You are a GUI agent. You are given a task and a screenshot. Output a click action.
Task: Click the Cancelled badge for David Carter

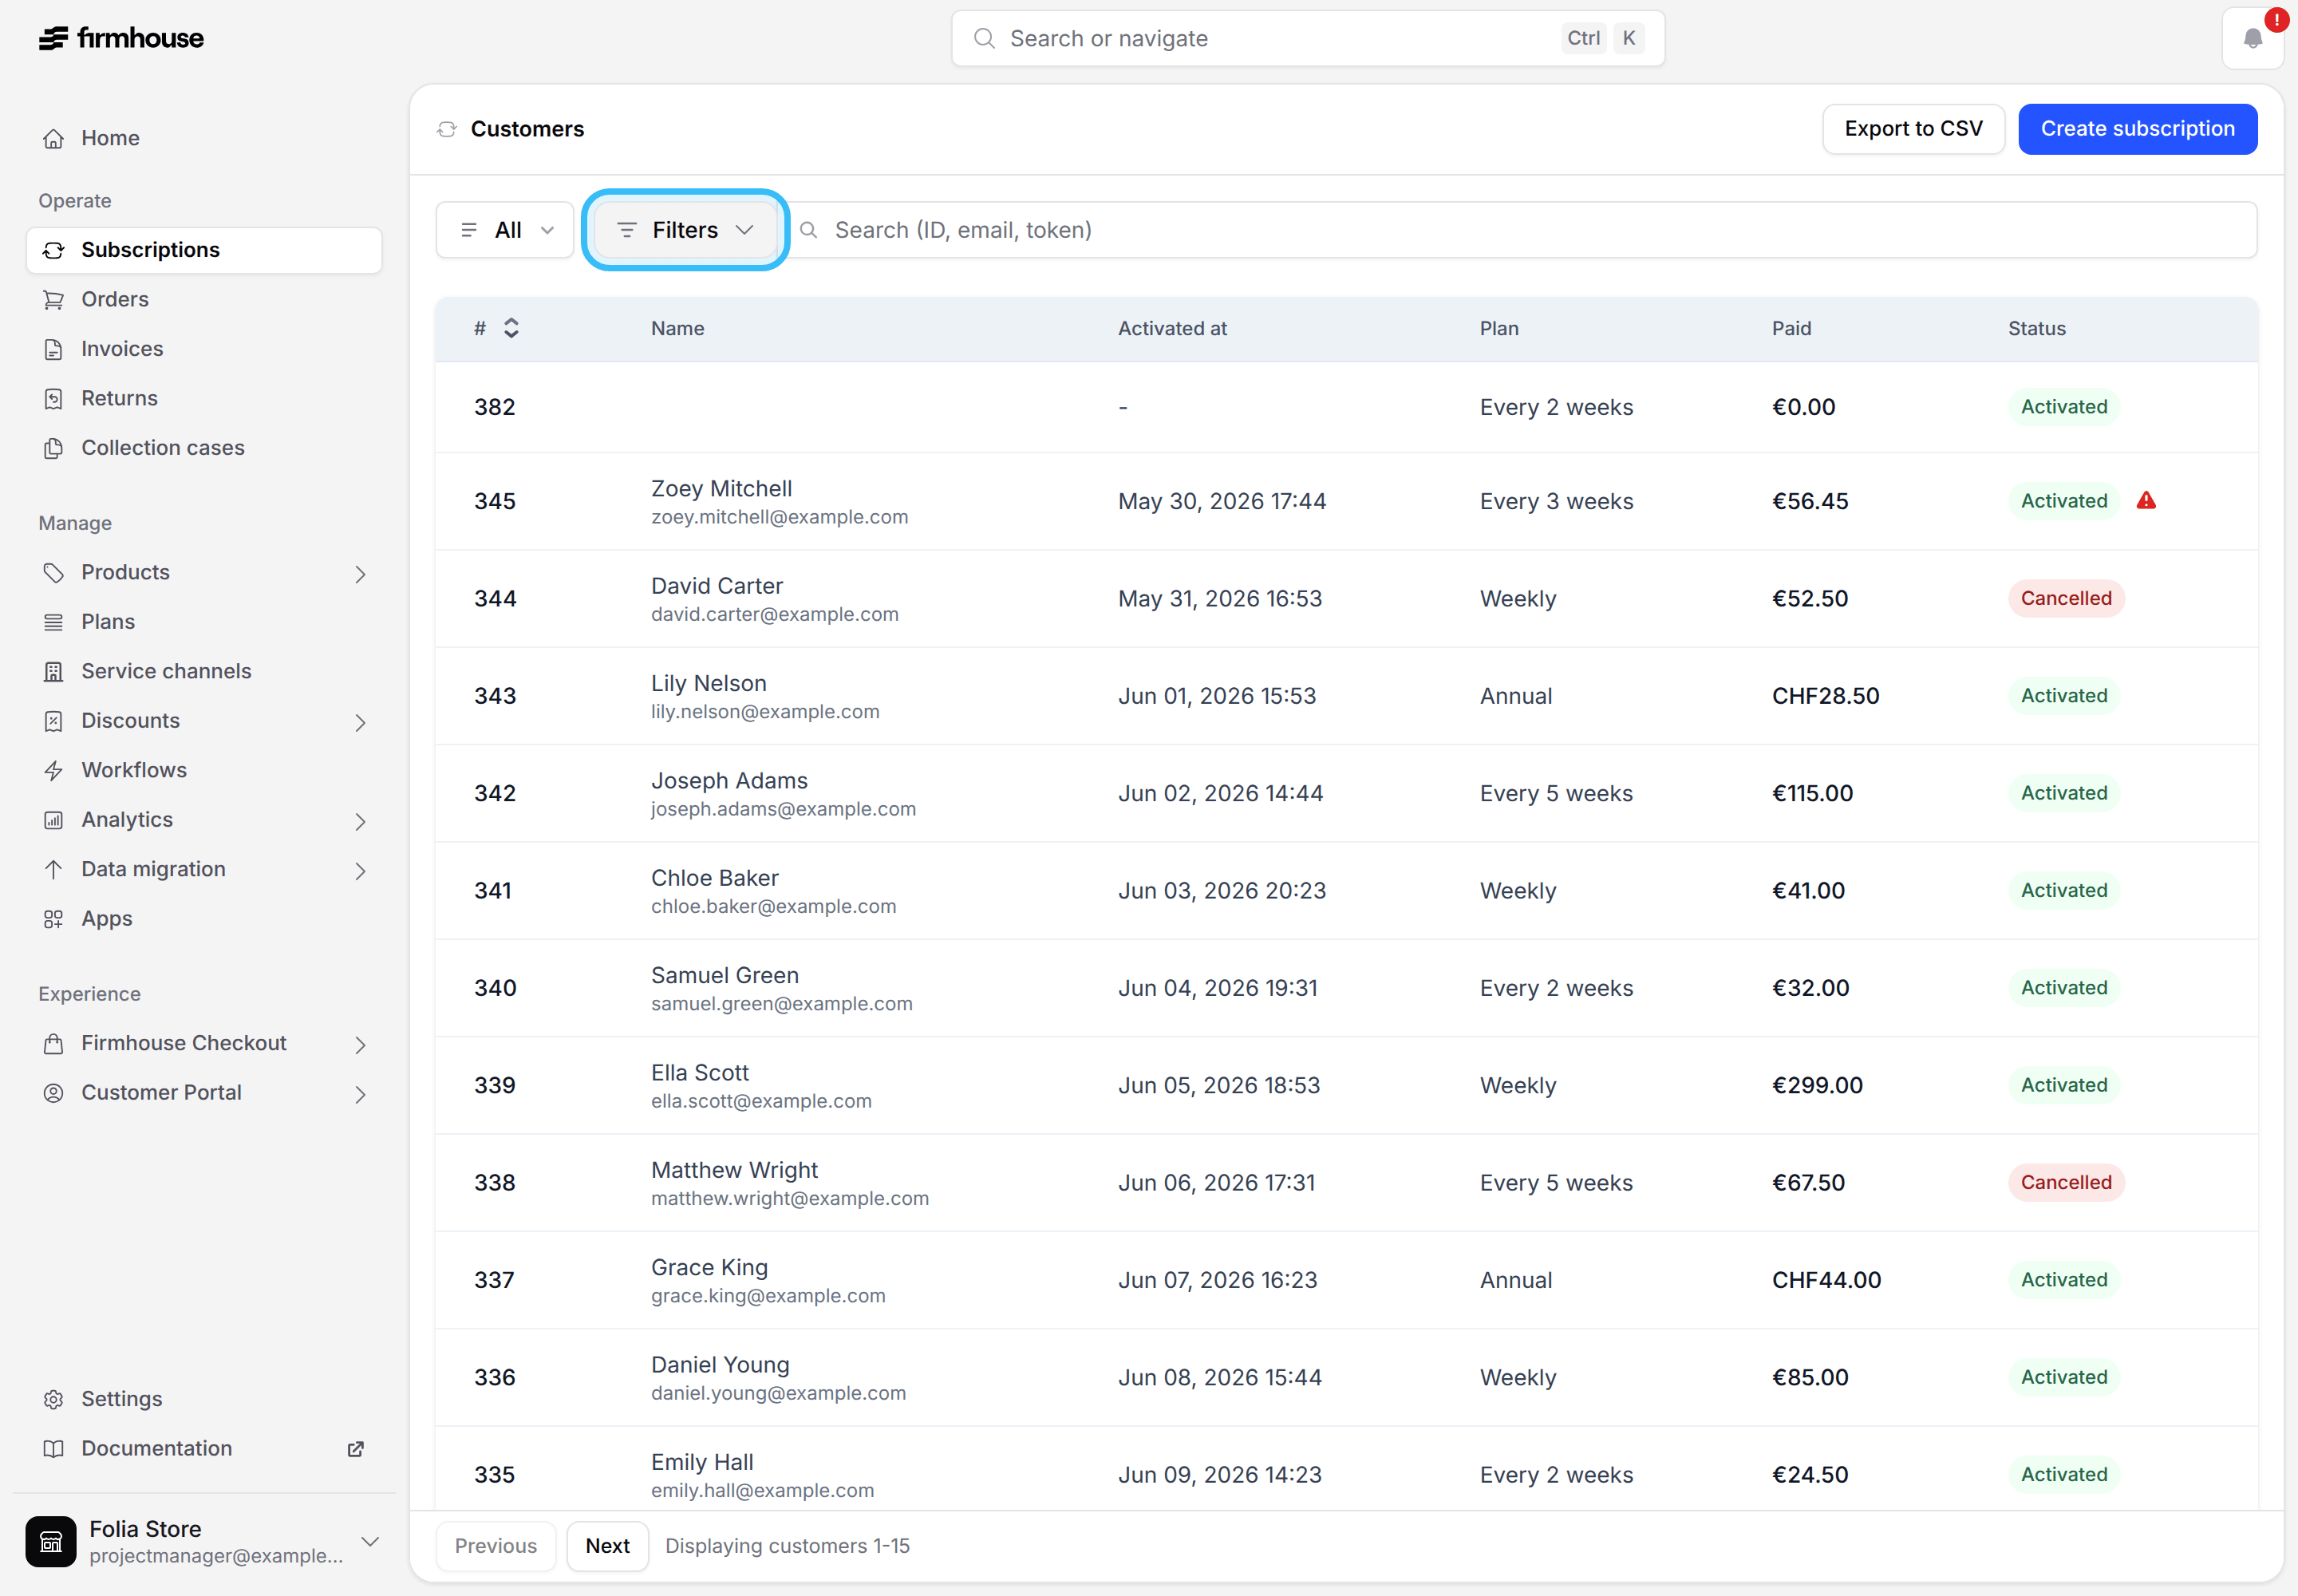pos(2066,599)
